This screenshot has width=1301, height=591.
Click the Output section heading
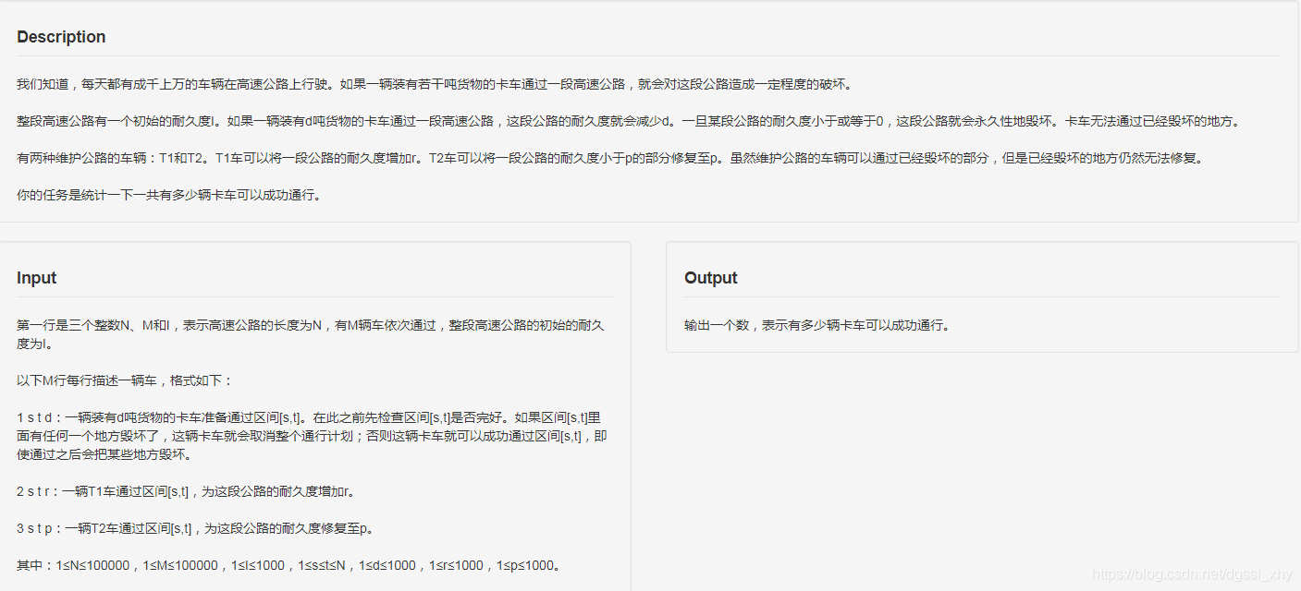coord(711,278)
